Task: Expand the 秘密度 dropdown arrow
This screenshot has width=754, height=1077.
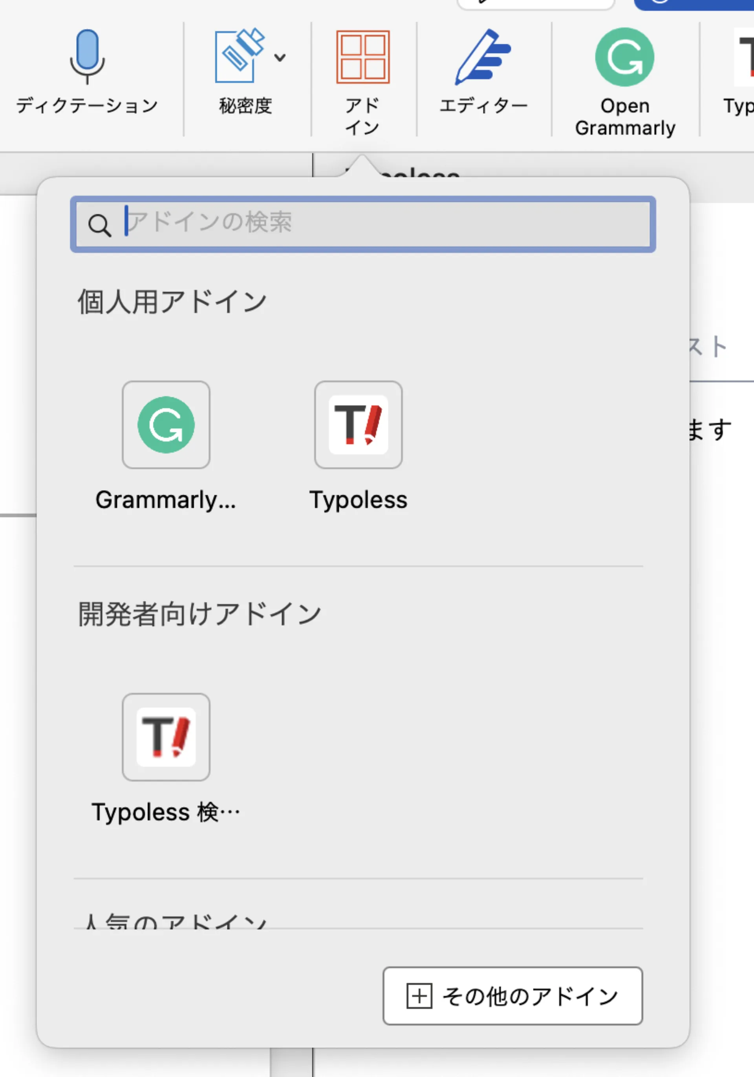Action: [x=280, y=57]
